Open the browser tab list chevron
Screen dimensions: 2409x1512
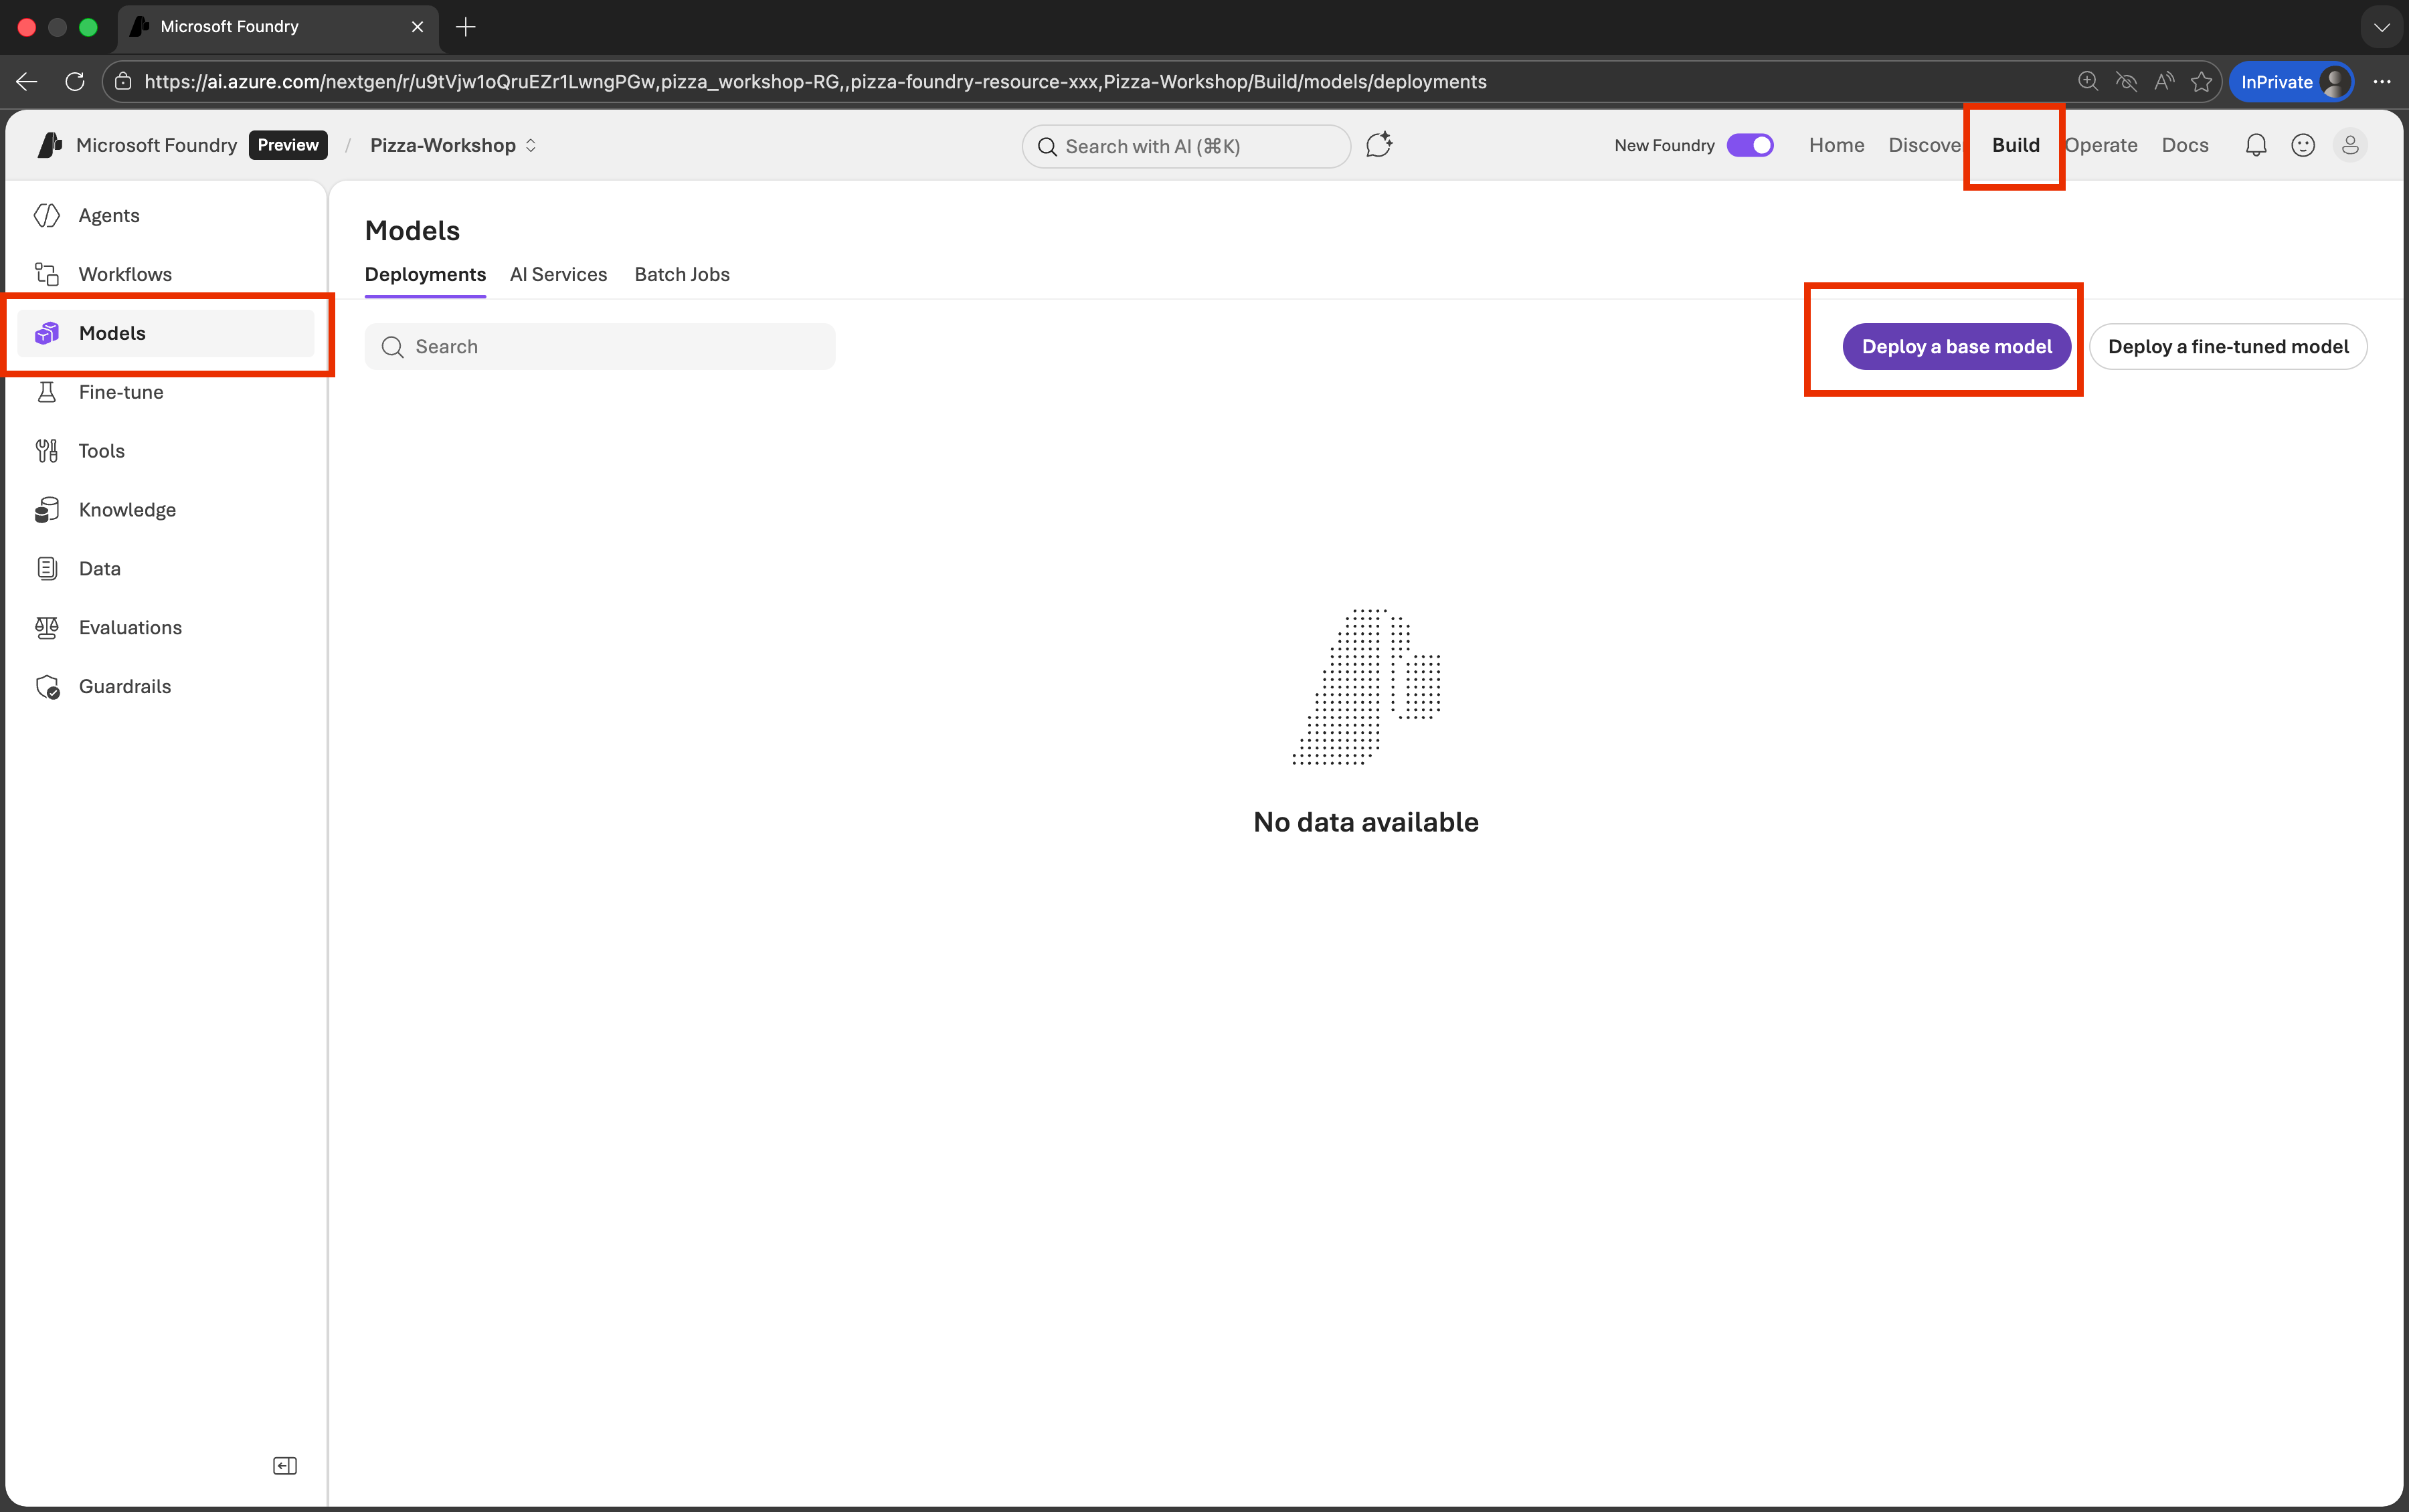tap(2381, 27)
